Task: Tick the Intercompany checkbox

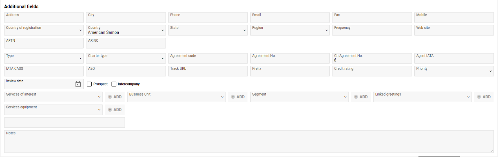Action: click(114, 84)
